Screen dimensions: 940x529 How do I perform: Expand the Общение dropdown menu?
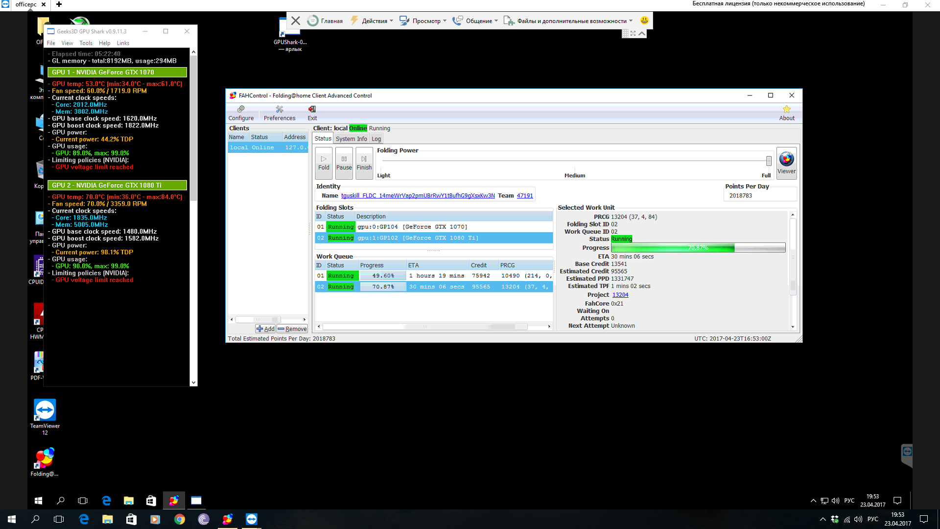[x=479, y=21]
